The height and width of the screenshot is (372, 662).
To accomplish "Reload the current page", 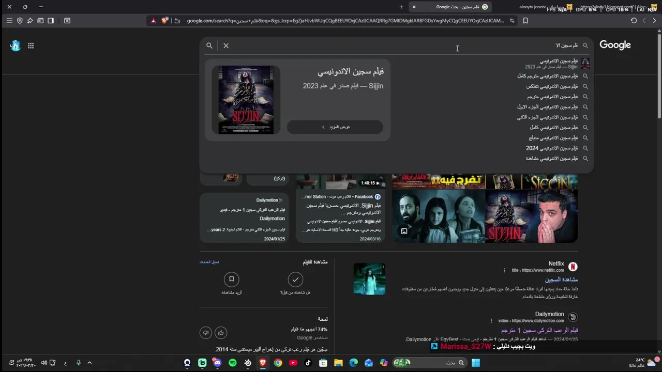I will pyautogui.click(x=634, y=21).
